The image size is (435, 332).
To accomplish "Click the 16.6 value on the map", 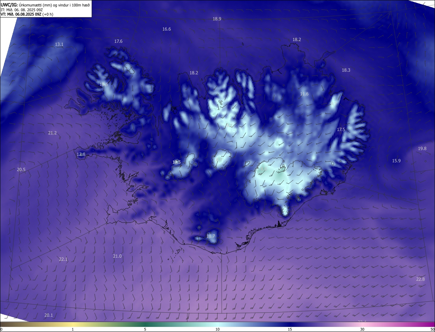I will click(167, 29).
